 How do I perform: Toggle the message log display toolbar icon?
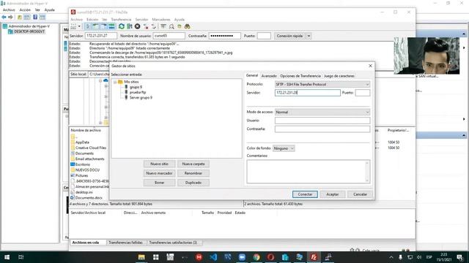(x=88, y=26)
